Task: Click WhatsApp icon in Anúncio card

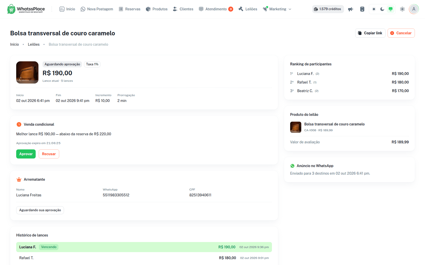Action: [292, 166]
